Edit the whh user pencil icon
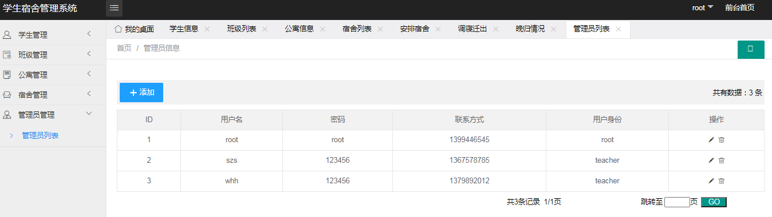Screen dimensions: 772x217 point(711,181)
